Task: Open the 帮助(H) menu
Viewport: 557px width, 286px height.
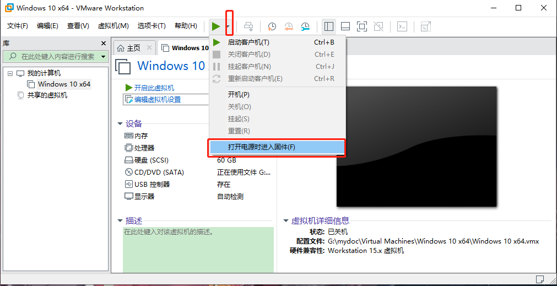Action: pos(186,26)
